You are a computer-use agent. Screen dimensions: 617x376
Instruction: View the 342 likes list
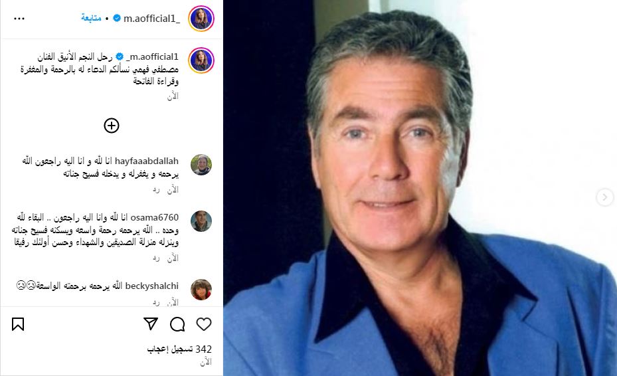tap(179, 349)
